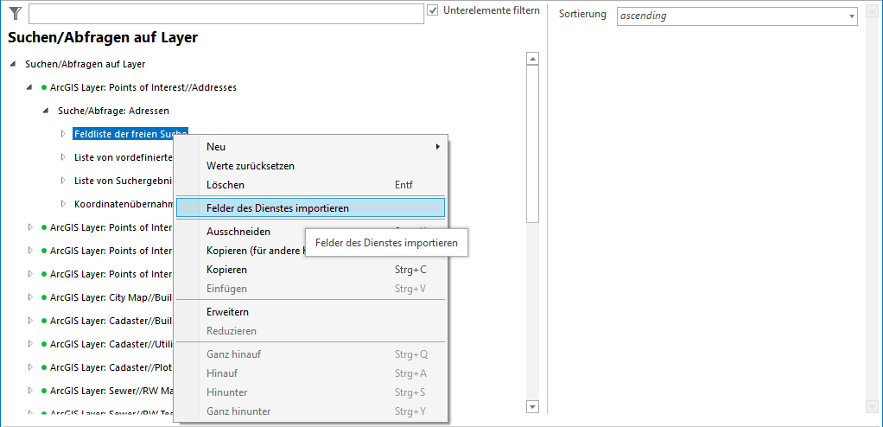883x427 pixels.
Task: Click Löschen in the context menu
Action: tap(226, 185)
